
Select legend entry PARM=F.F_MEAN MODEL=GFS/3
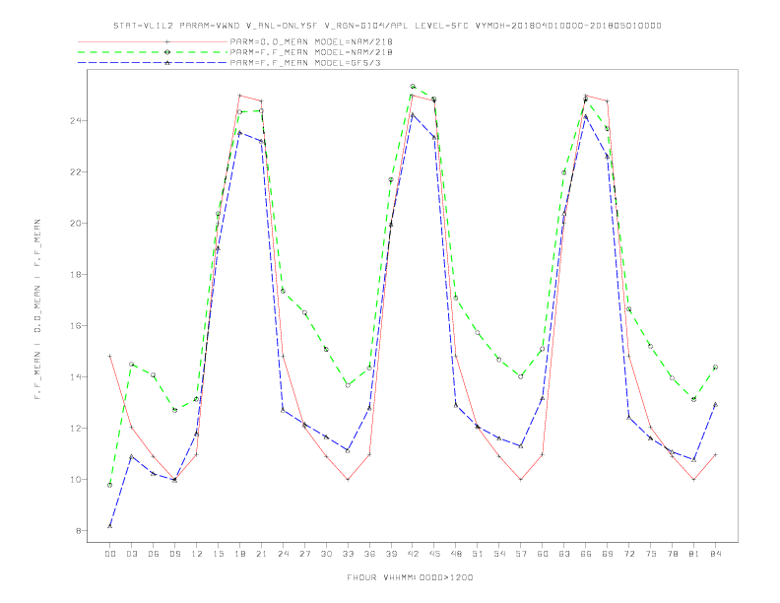[x=305, y=63]
